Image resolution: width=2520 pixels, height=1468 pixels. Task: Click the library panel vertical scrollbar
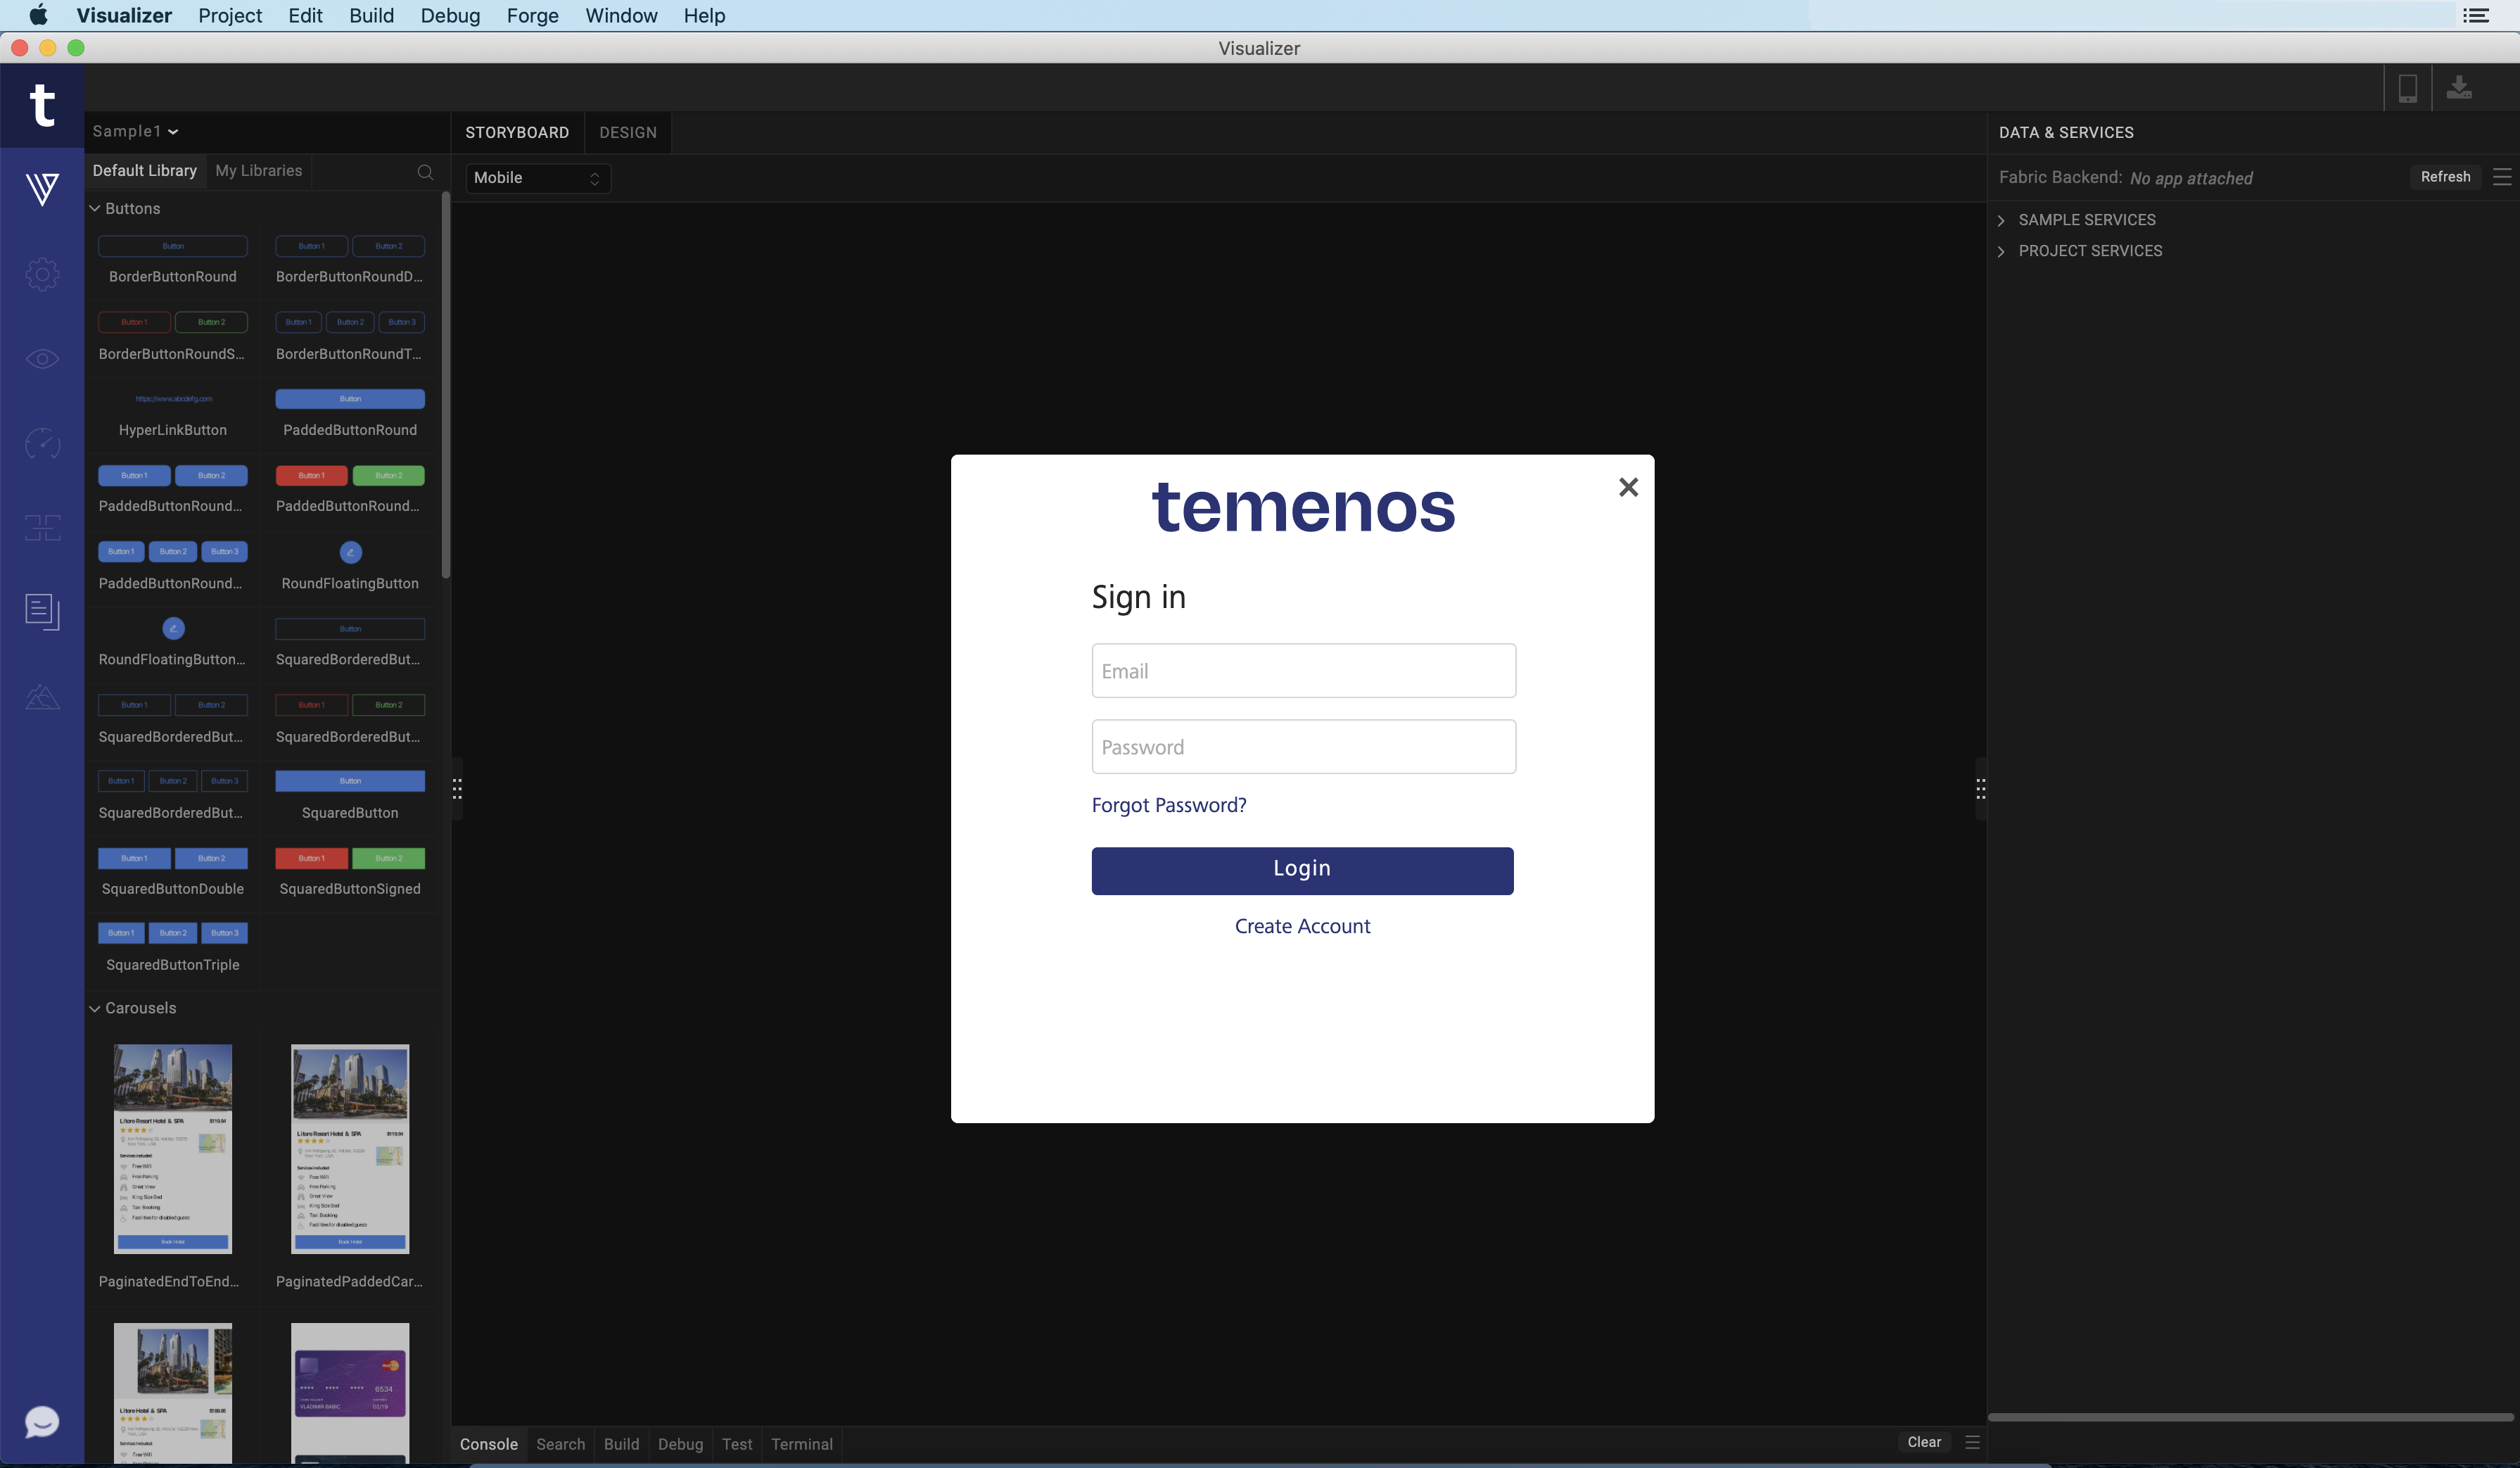tap(445, 386)
